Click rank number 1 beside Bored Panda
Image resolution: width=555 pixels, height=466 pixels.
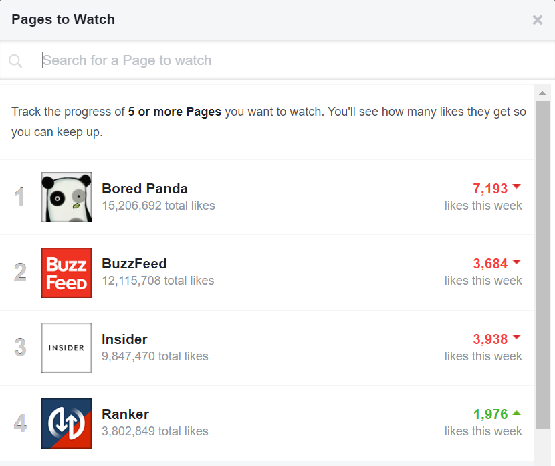20,197
